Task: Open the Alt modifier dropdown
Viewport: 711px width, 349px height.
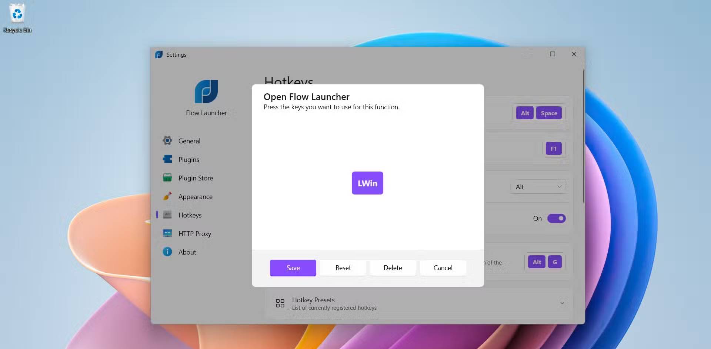Action: (x=538, y=187)
